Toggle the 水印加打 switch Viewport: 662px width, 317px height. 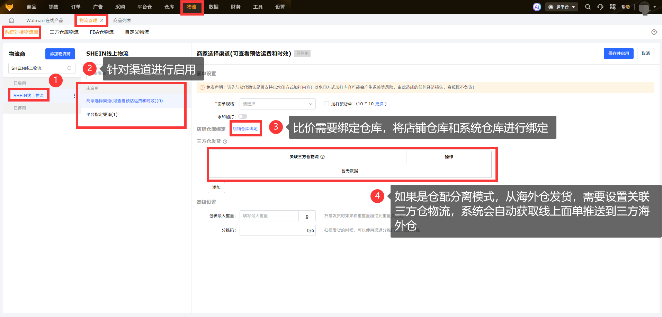click(242, 117)
